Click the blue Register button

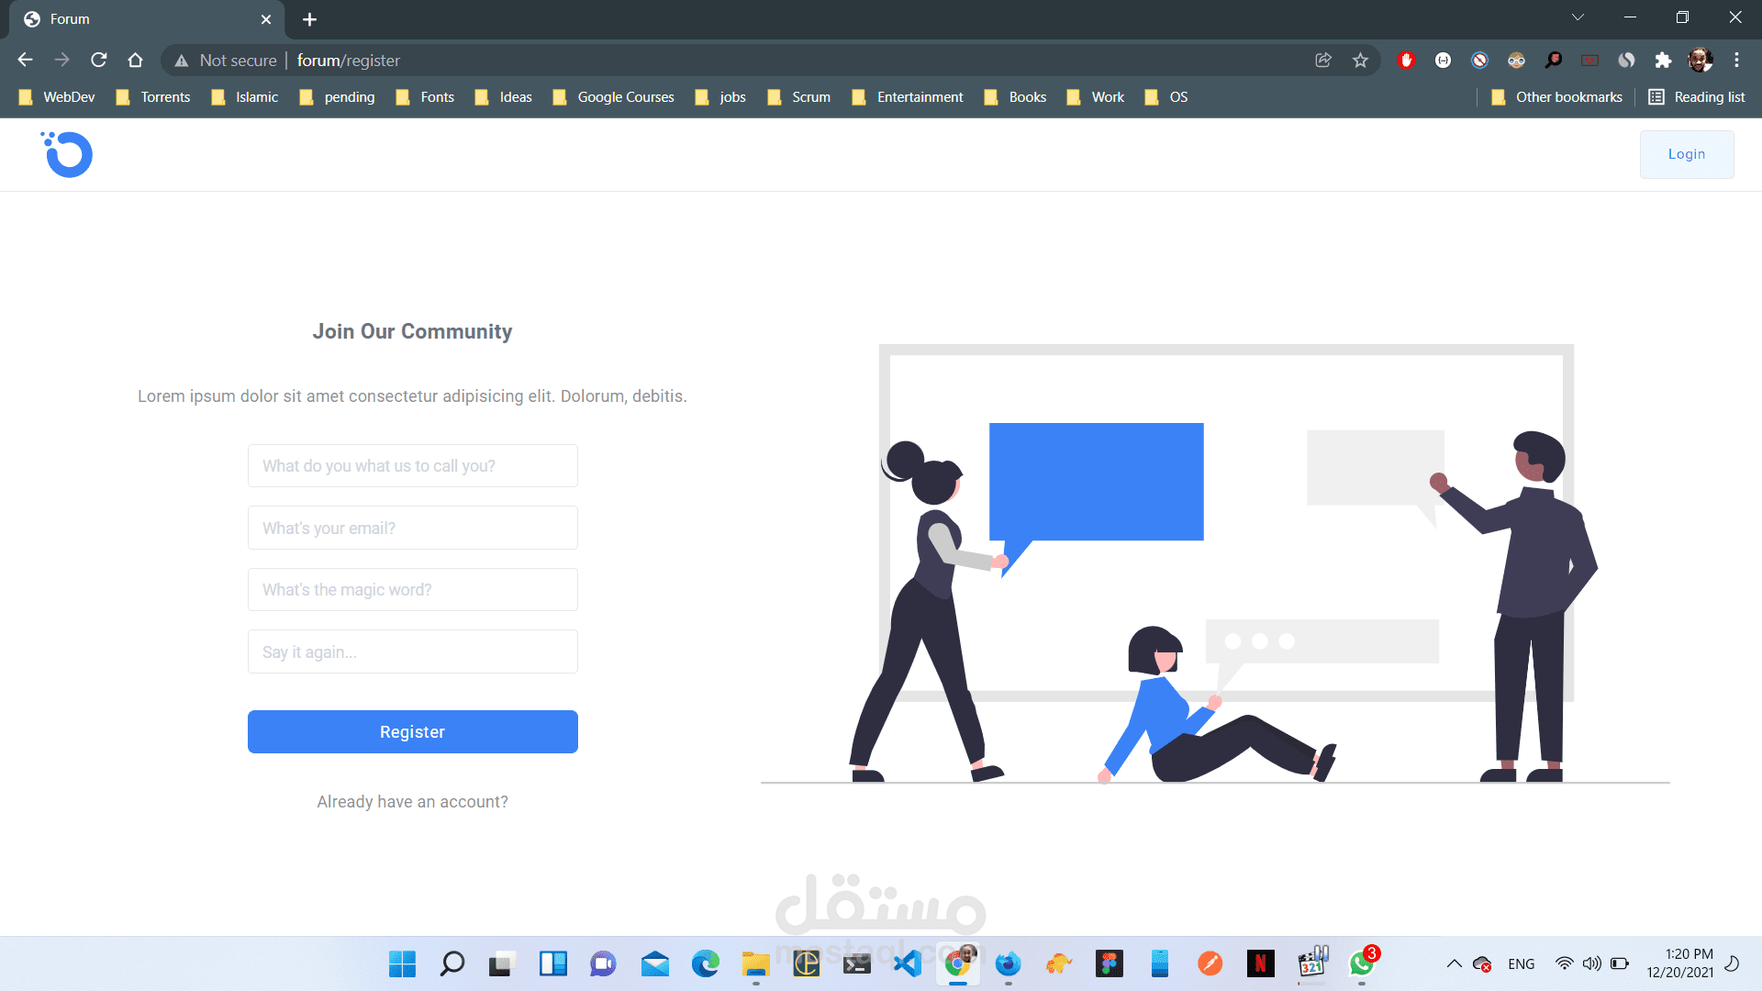click(x=413, y=731)
